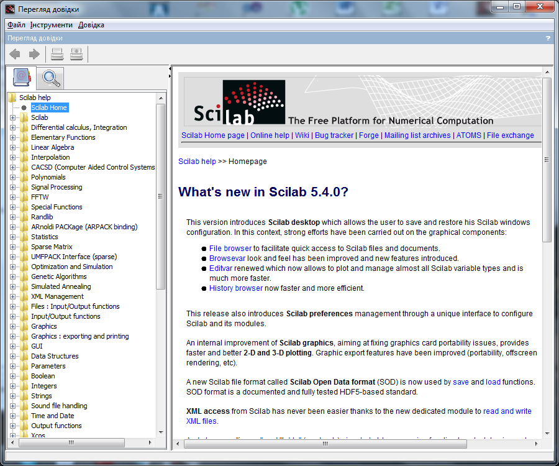Viewport: 559px width, 466px height.
Task: Expand the Data Structures node
Action: coord(13,356)
